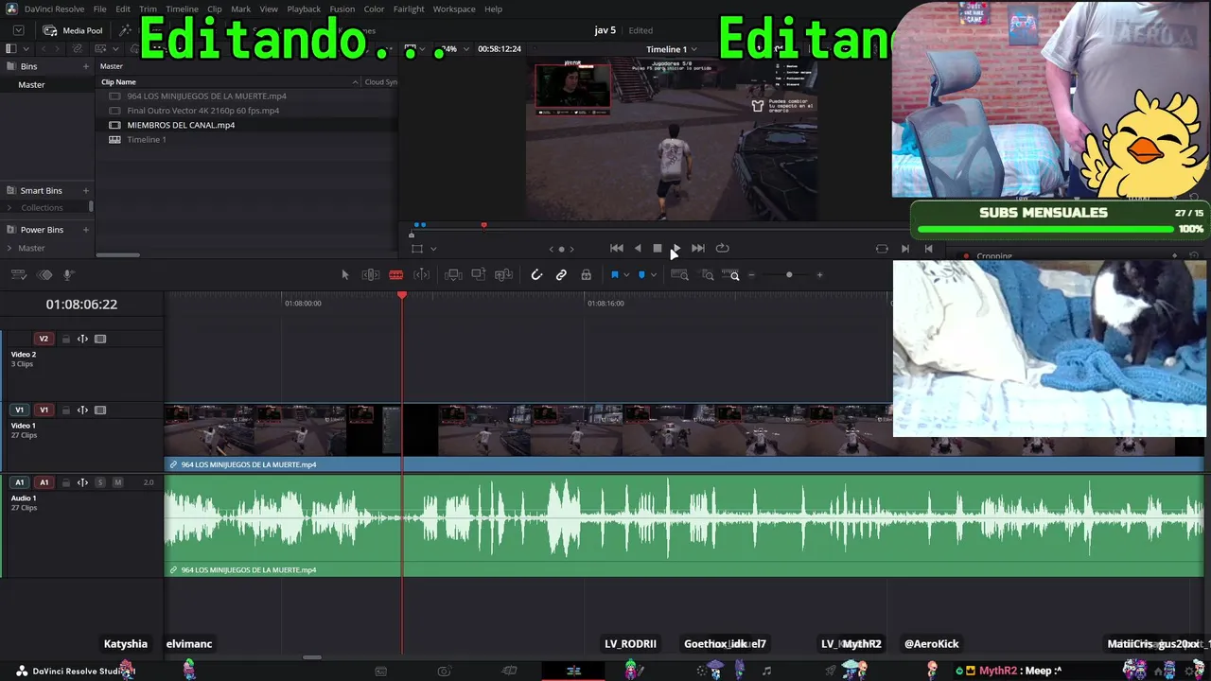Screen dimensions: 1211x681
Task: Lock the Video 1 track
Action: [65, 410]
